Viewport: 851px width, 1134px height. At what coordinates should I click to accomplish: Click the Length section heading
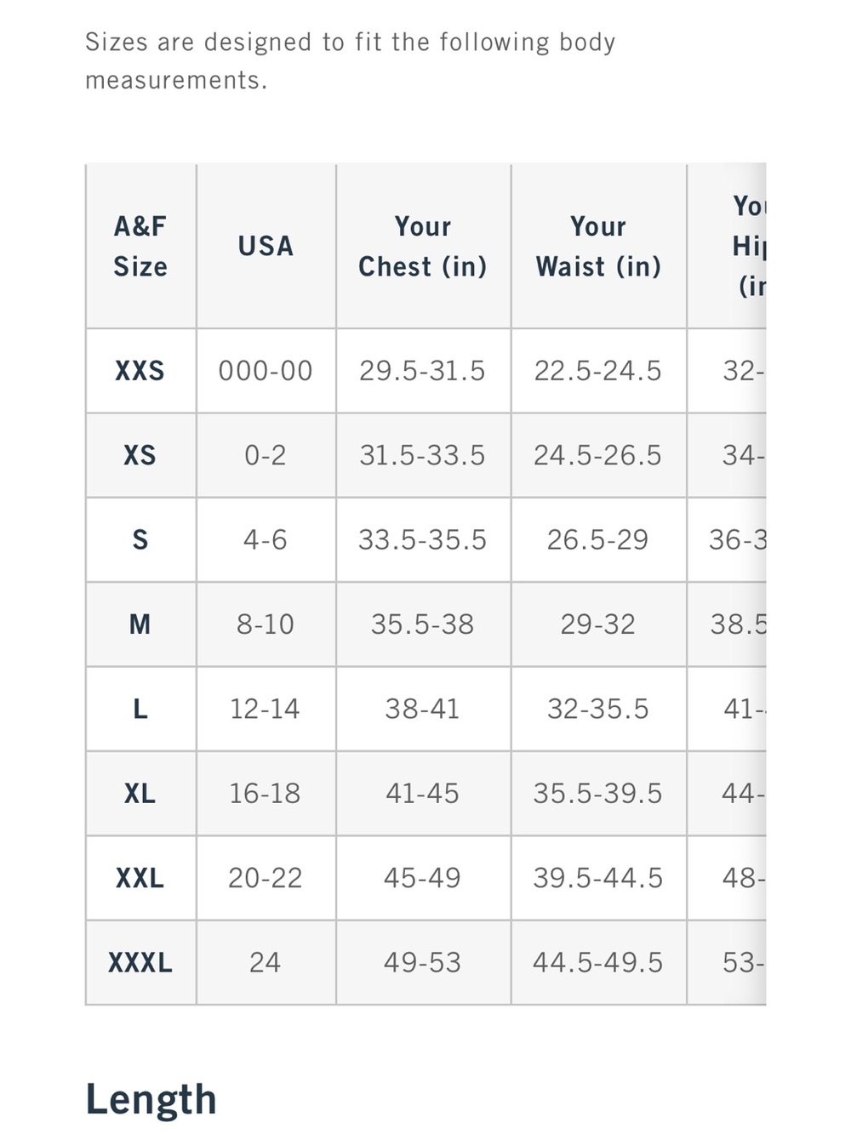tap(151, 1099)
